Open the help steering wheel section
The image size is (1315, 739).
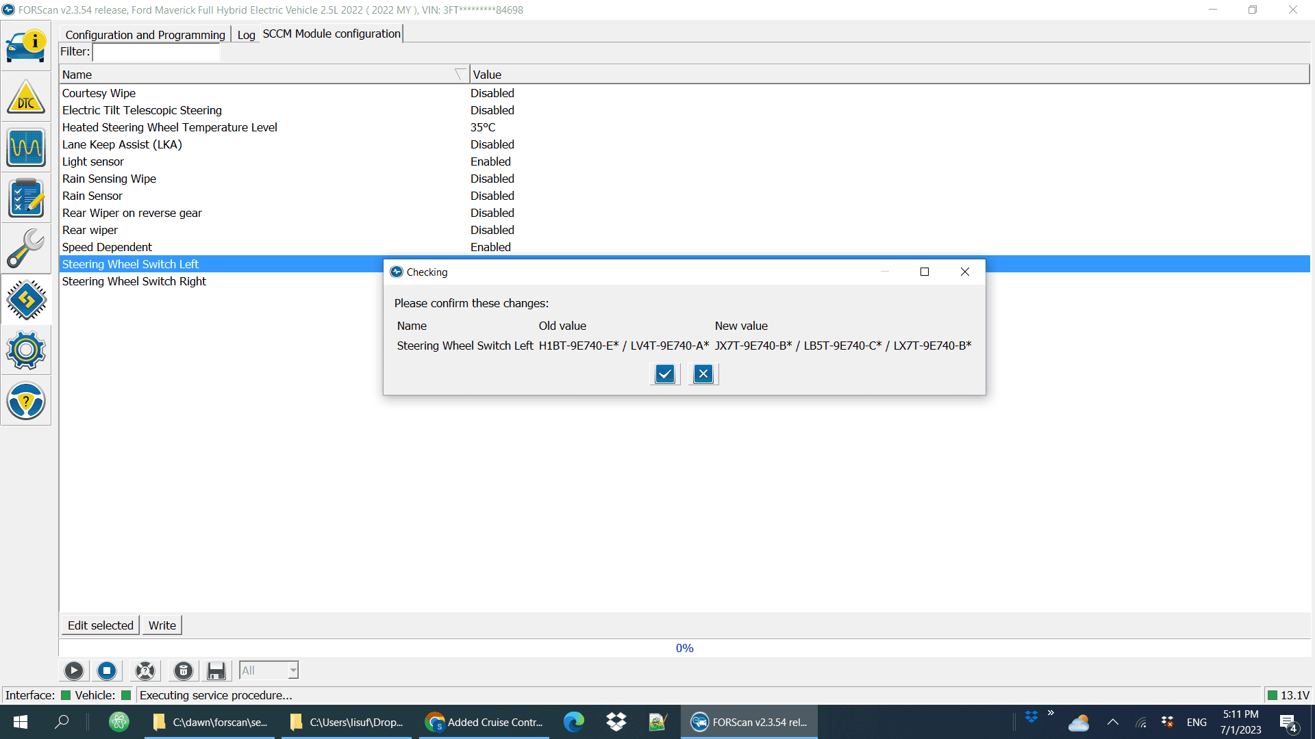(26, 401)
